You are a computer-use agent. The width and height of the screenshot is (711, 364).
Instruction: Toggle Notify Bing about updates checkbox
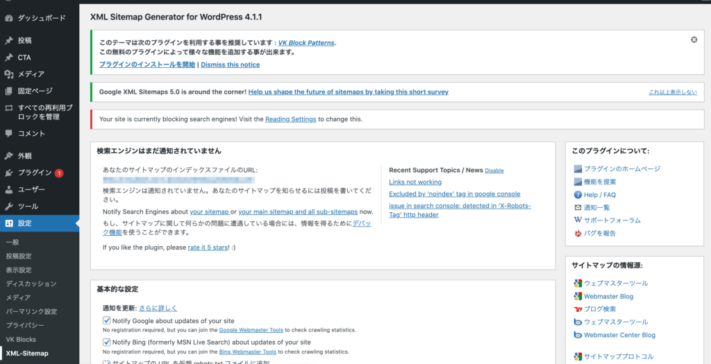(106, 343)
